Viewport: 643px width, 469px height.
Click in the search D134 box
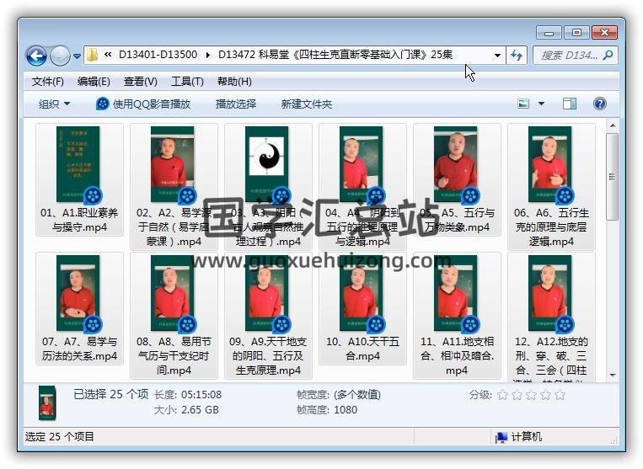tap(568, 55)
